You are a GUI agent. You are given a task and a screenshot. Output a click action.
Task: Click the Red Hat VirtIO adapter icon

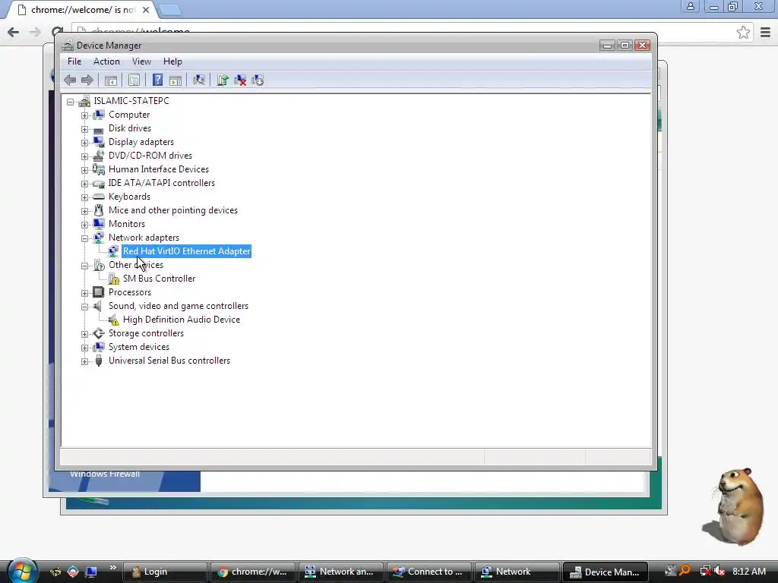click(114, 251)
